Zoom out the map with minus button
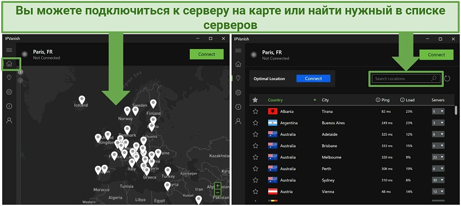461x206 pixels. coord(217,193)
